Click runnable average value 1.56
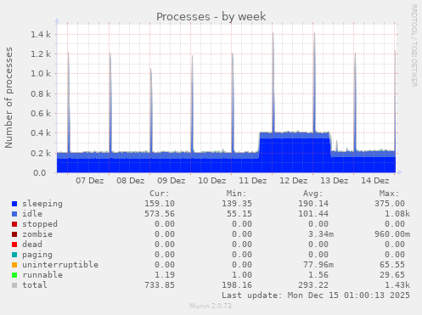 318,275
